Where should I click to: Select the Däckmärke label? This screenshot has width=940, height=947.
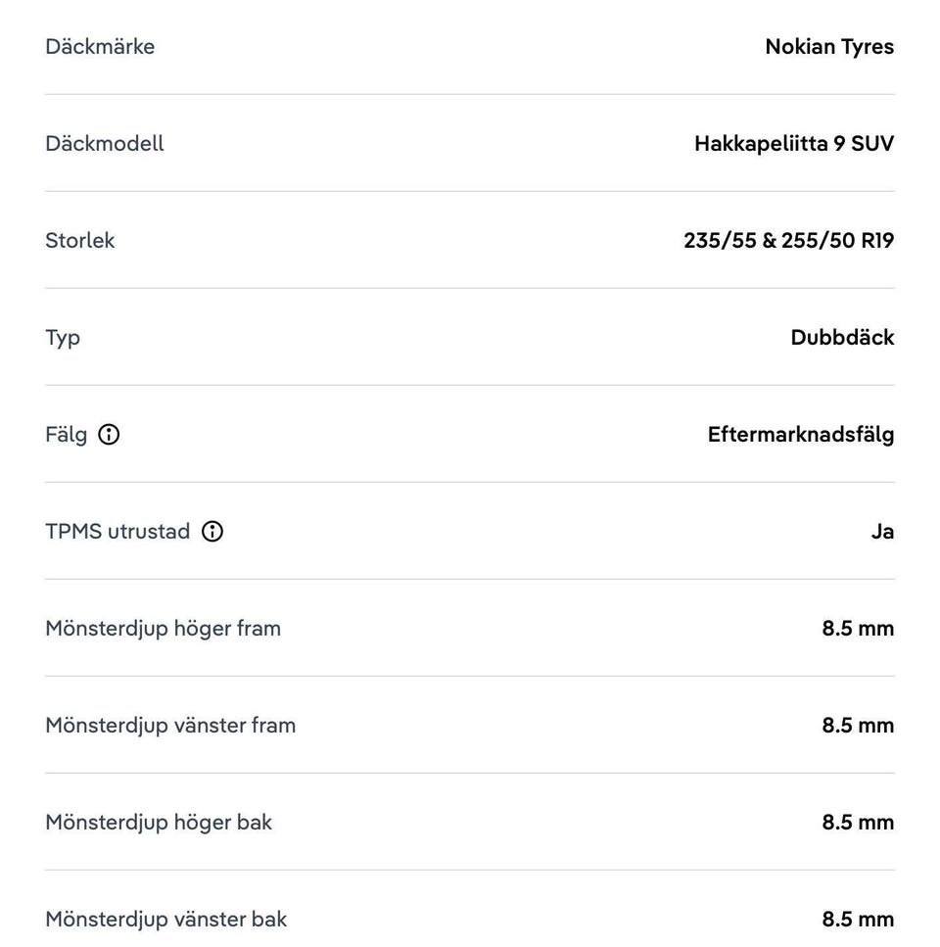click(100, 46)
